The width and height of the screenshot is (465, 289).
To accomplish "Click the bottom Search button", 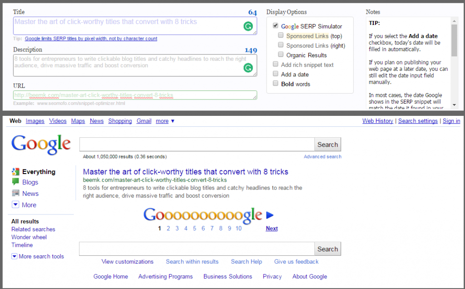I will coord(328,249).
